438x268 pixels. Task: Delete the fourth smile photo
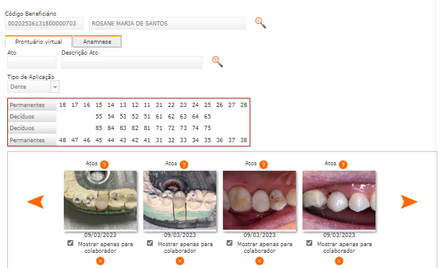[339, 261]
